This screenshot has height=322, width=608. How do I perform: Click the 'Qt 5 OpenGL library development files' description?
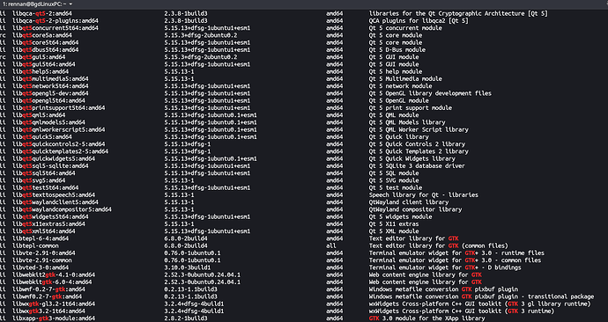pos(430,93)
